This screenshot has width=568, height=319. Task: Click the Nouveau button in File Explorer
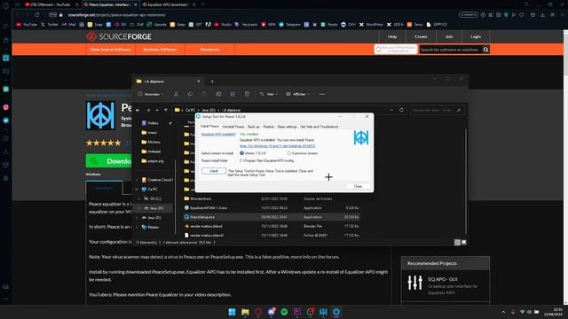pyautogui.click(x=150, y=94)
